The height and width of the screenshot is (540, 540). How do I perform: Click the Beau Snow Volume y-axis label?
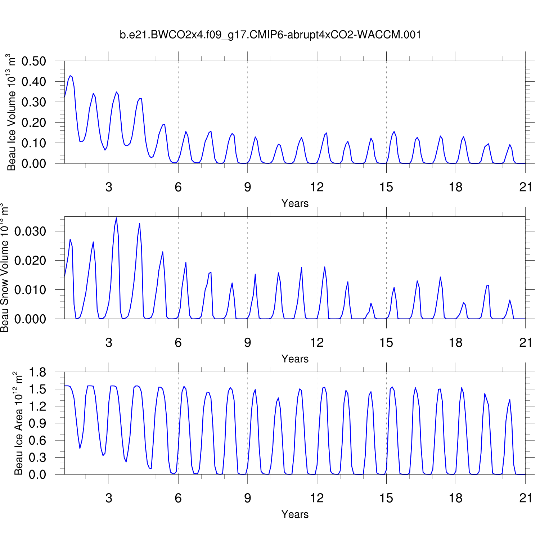click(x=4, y=268)
